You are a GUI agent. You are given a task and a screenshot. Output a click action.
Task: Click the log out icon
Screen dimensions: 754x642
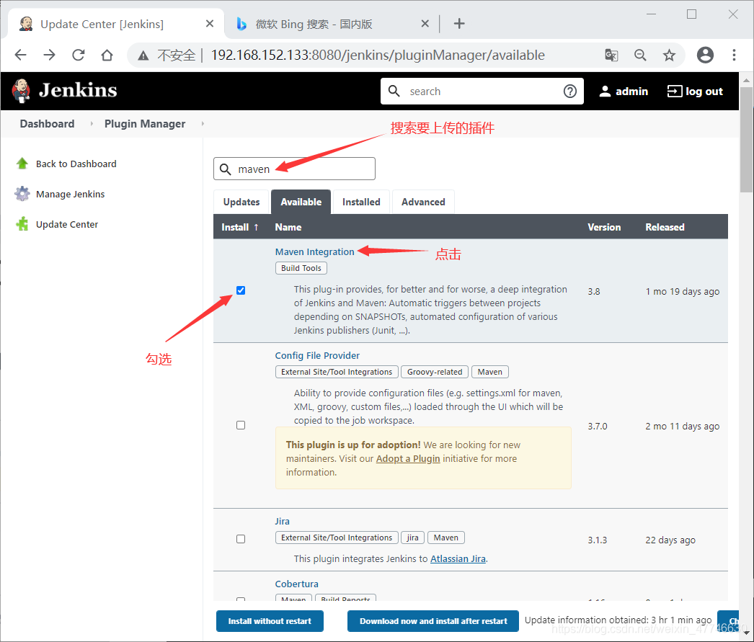pos(674,91)
